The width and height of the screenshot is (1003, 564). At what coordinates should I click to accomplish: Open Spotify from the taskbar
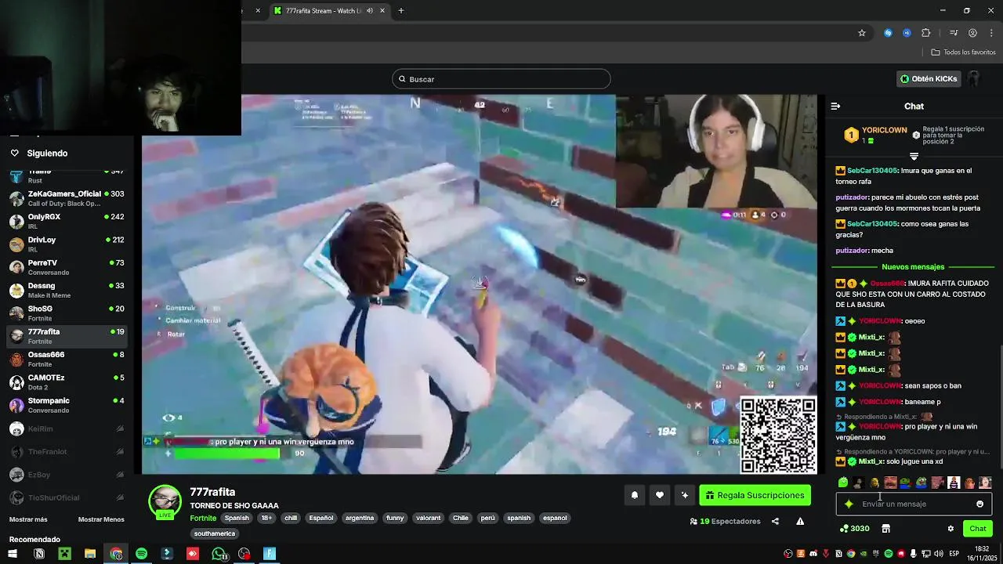(x=141, y=554)
